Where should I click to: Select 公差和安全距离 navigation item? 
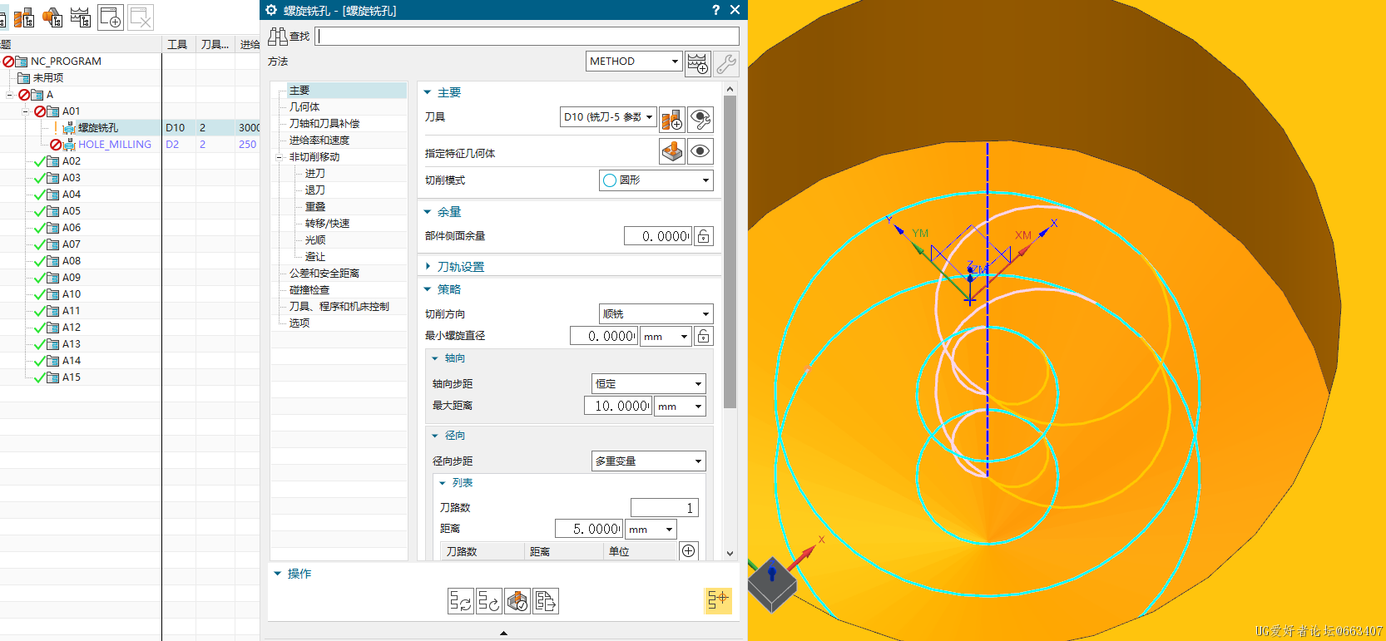[x=324, y=274]
